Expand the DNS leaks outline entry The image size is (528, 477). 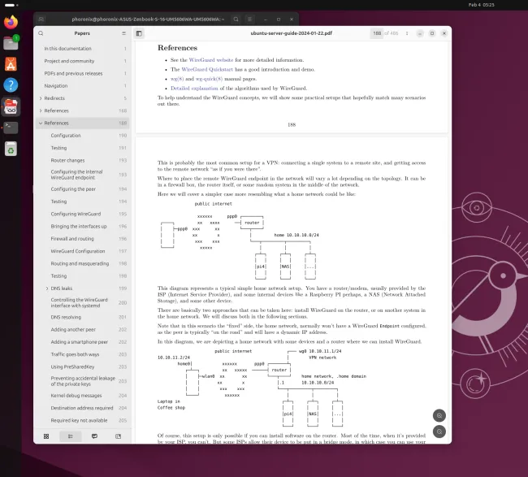click(x=46, y=288)
